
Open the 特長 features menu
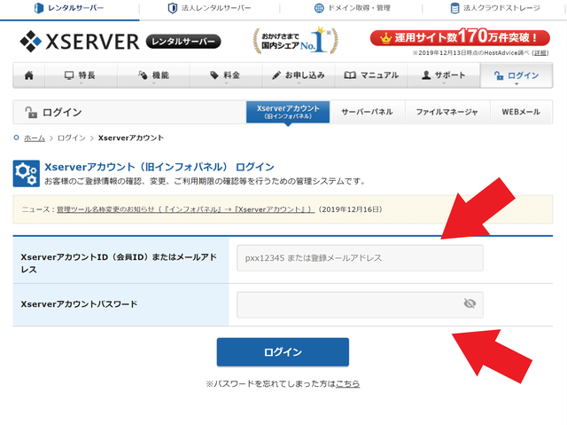click(x=81, y=75)
